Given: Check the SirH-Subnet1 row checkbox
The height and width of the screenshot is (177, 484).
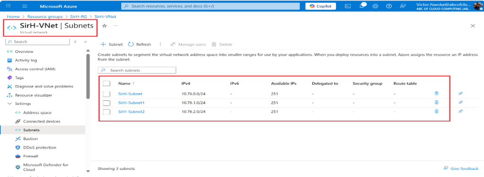Looking at the screenshot, I should click(x=106, y=103).
